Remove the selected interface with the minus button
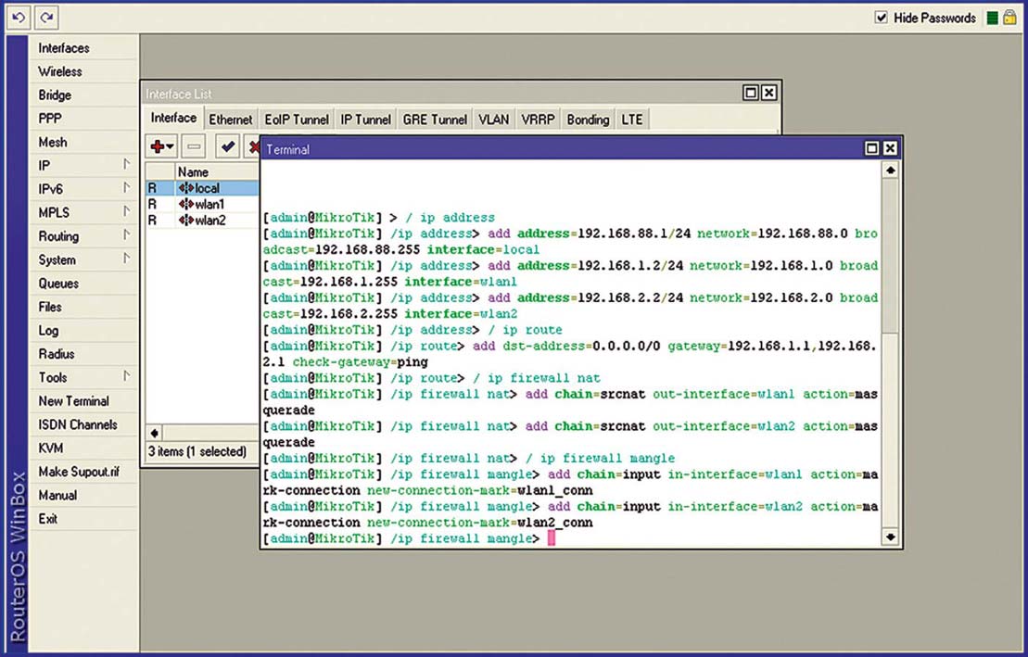The image size is (1028, 657). [x=194, y=146]
